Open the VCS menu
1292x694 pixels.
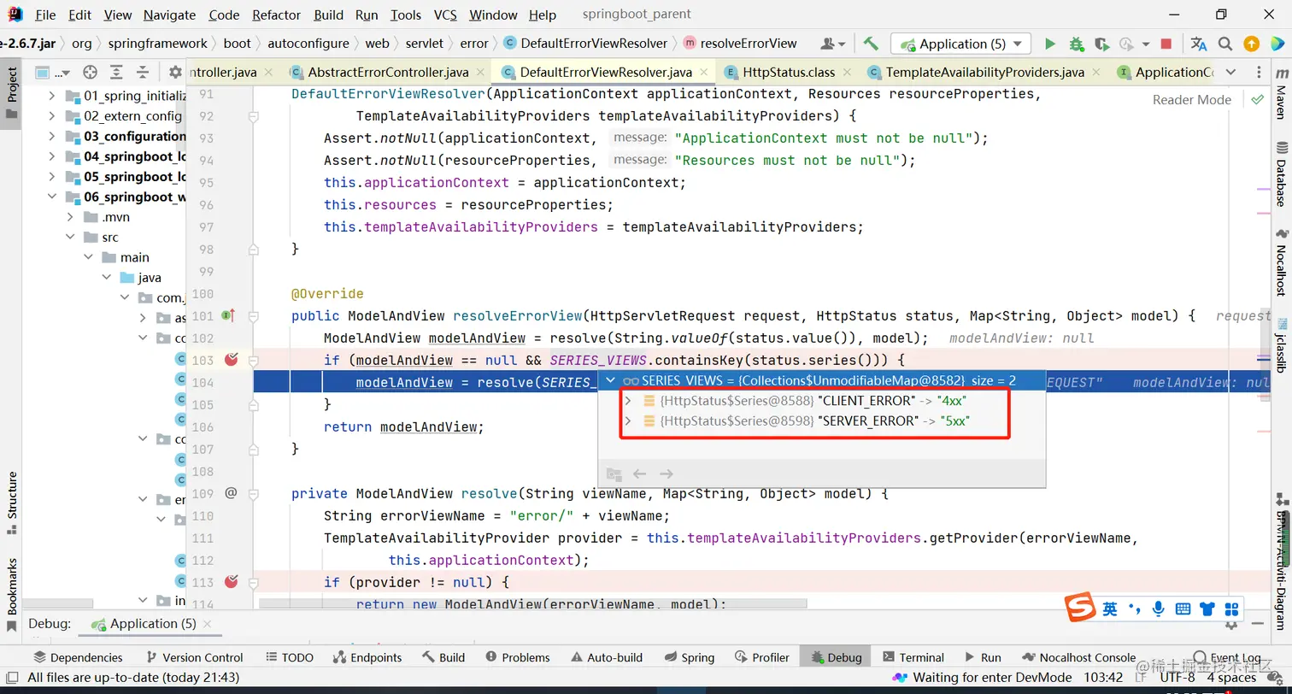(445, 15)
